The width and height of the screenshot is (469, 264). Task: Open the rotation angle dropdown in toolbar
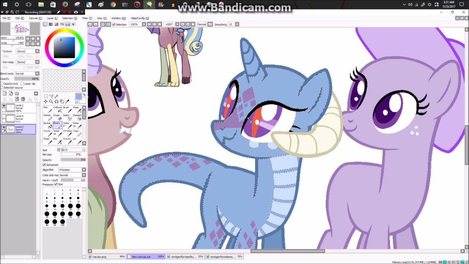point(177,24)
